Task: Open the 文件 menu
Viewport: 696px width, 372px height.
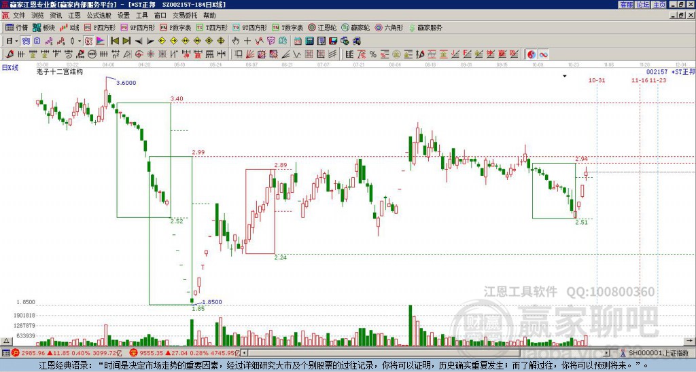Action: coord(19,16)
